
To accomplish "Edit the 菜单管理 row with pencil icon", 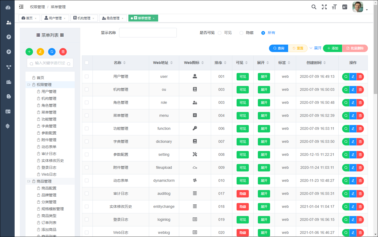I will pos(353,116).
